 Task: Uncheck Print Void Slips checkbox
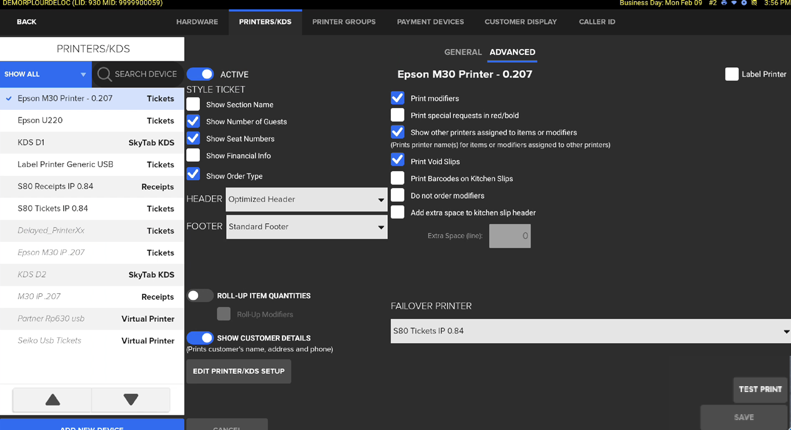click(397, 159)
